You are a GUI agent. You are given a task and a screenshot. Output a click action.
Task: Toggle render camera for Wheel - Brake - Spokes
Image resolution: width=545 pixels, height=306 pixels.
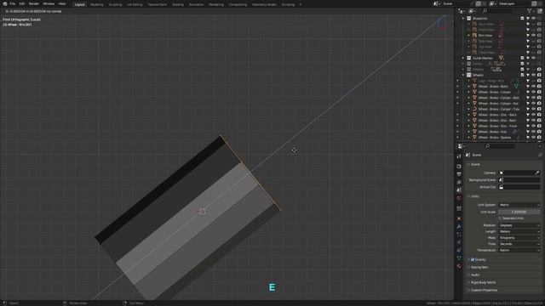539,138
